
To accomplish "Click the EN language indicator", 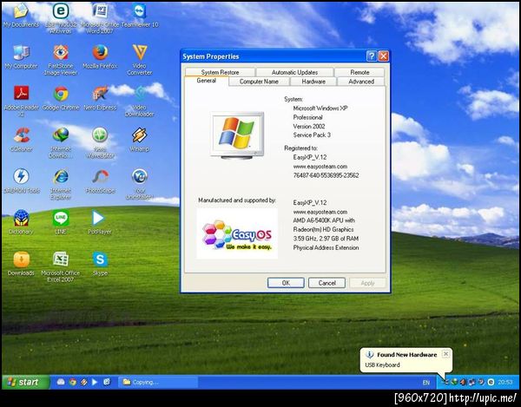I will point(426,383).
